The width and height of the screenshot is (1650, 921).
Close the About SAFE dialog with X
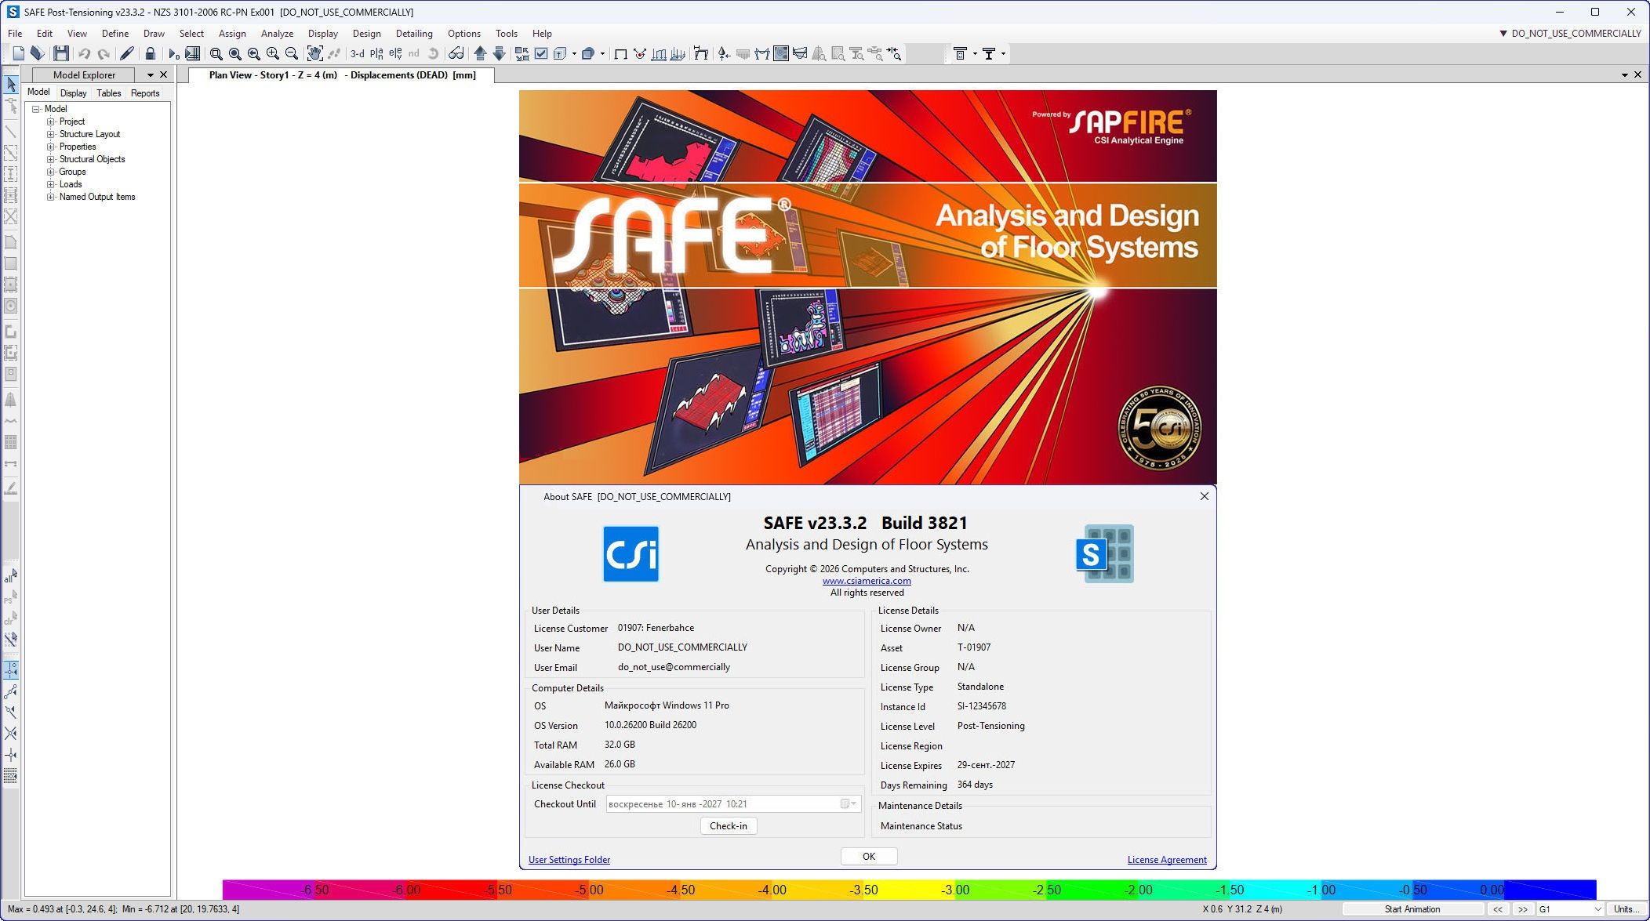[x=1205, y=496]
